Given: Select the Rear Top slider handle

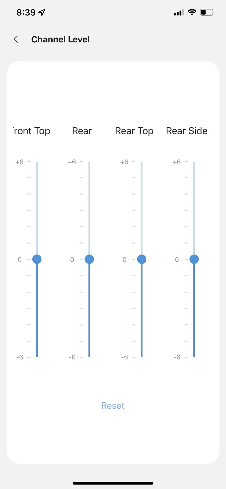Looking at the screenshot, I should pos(142,259).
